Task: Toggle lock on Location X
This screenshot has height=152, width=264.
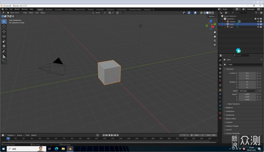Action: (257, 73)
